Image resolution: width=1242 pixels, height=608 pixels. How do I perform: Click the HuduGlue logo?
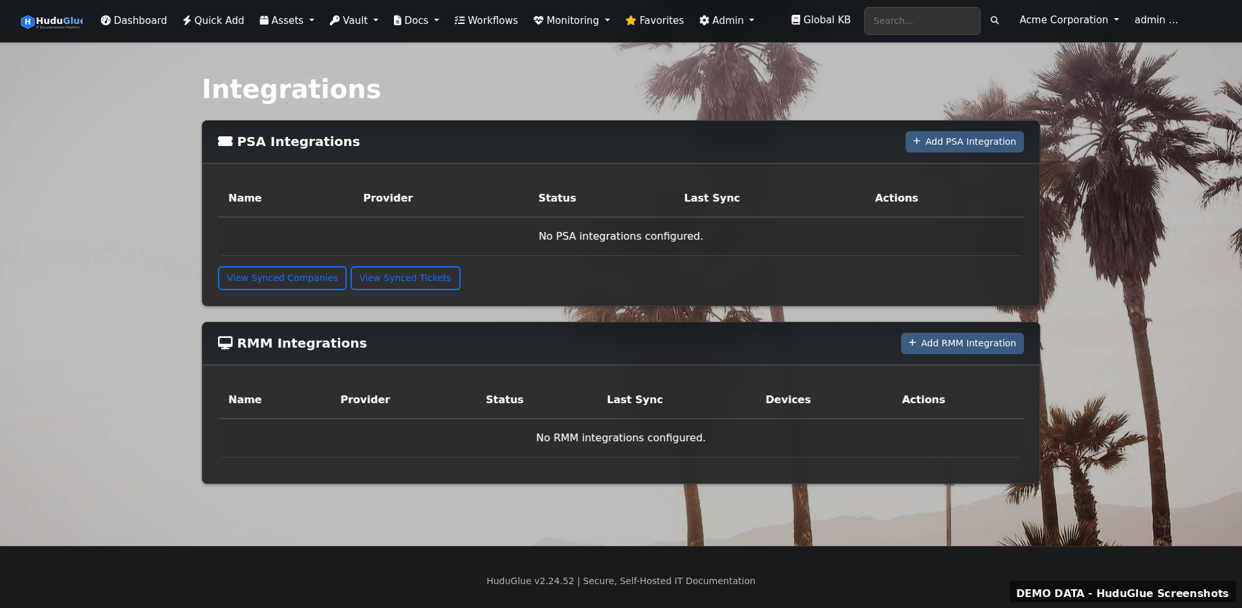51,21
